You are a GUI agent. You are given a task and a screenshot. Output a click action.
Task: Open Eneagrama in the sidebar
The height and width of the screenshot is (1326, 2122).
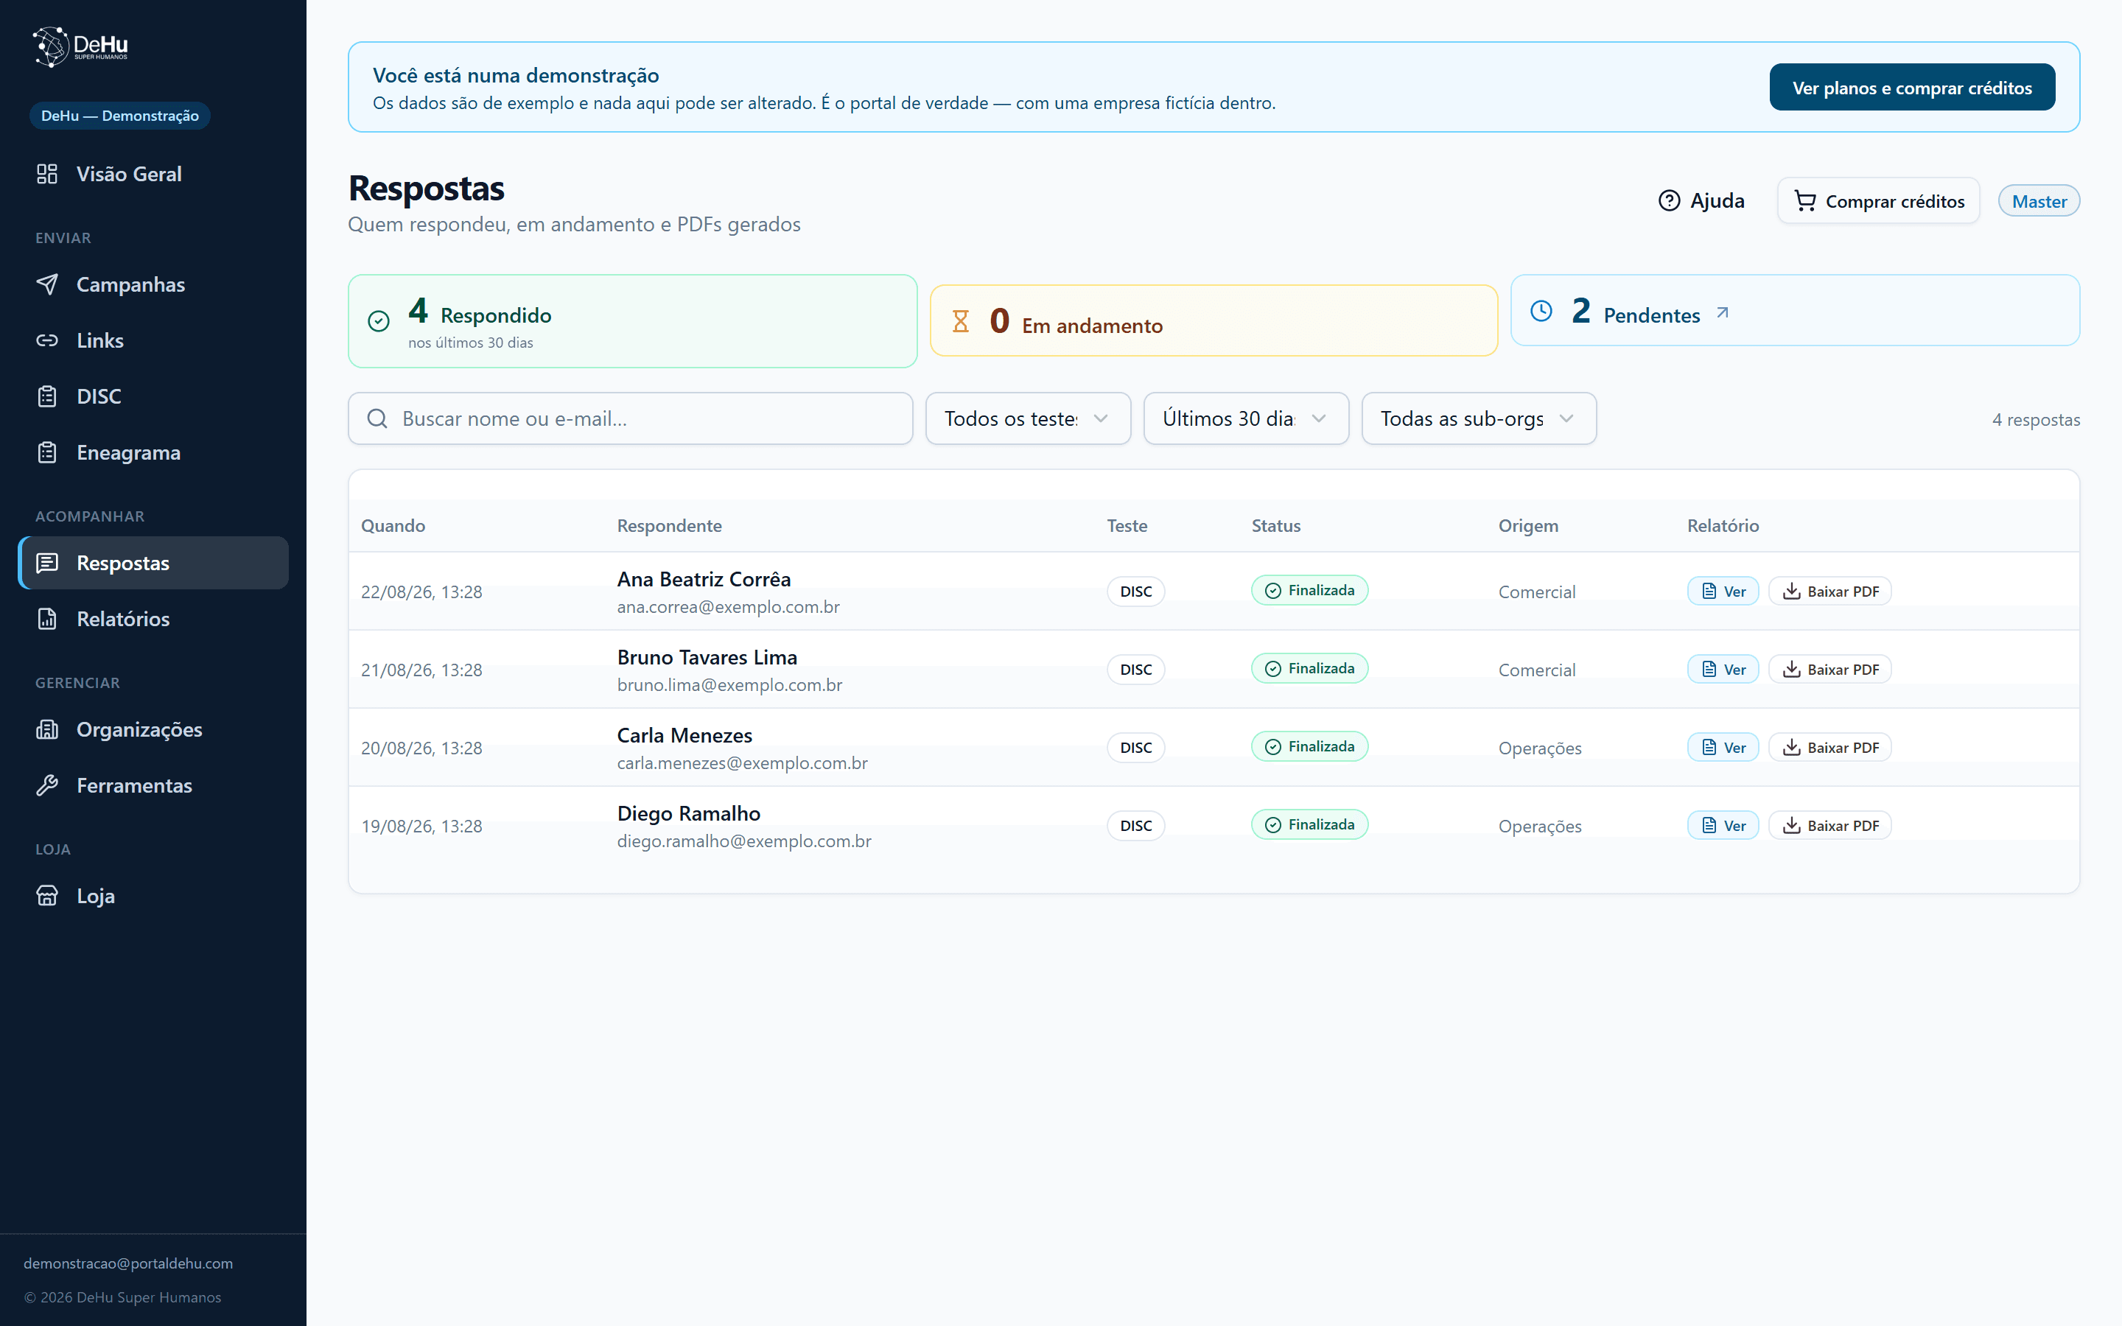click(153, 452)
